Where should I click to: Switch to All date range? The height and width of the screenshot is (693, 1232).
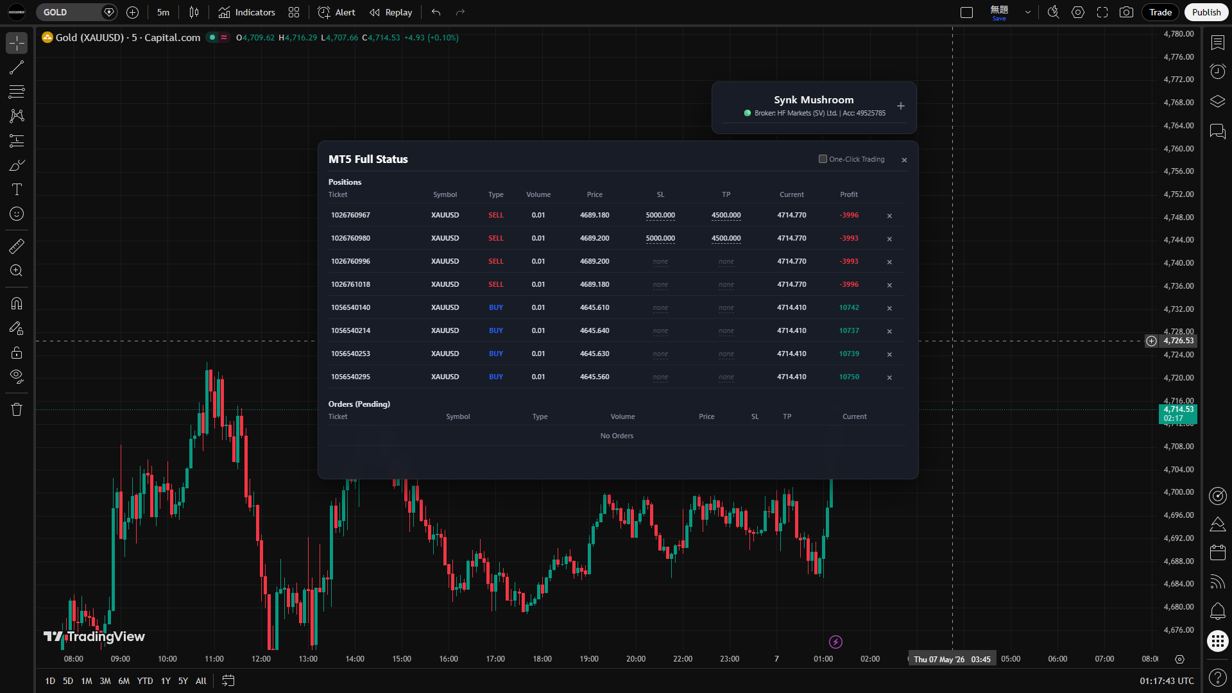pyautogui.click(x=201, y=681)
